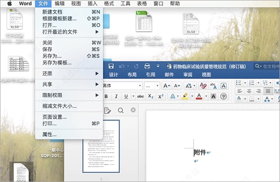280x182 pixels.
Task: Toggle character shading icon
Action: click(213, 97)
